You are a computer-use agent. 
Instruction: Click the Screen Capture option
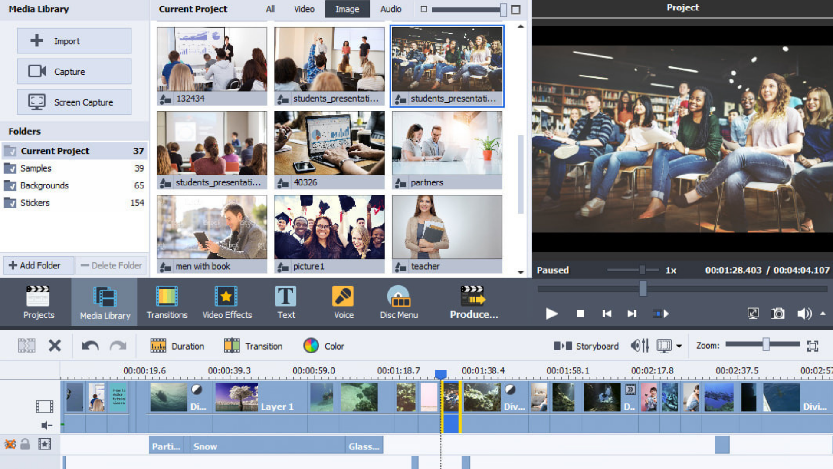point(74,102)
